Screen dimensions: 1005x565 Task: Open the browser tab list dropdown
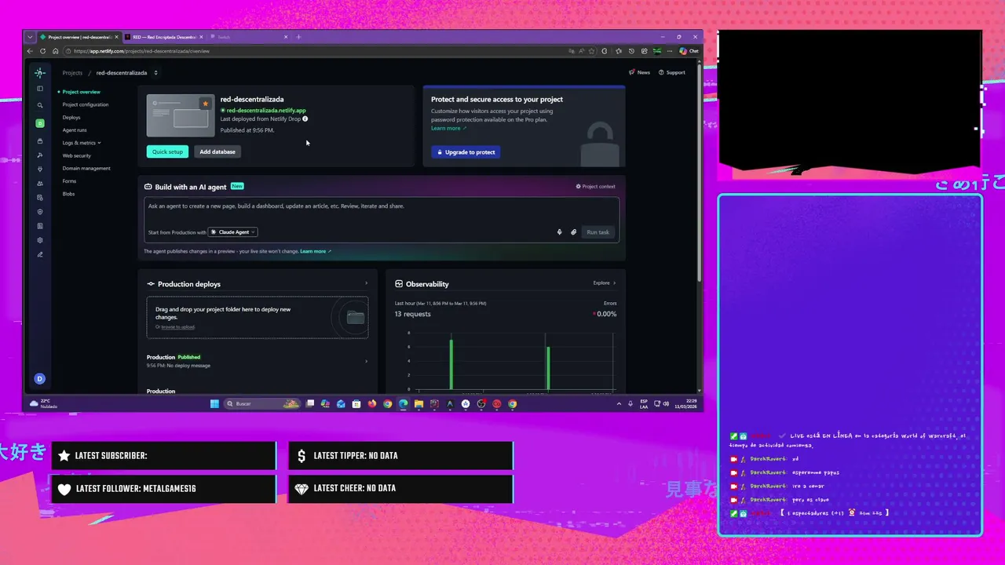pyautogui.click(x=30, y=37)
